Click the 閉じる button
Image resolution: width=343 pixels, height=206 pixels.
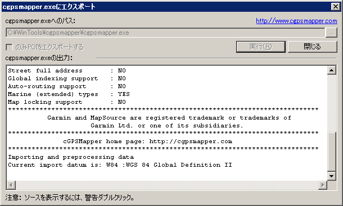click(312, 47)
